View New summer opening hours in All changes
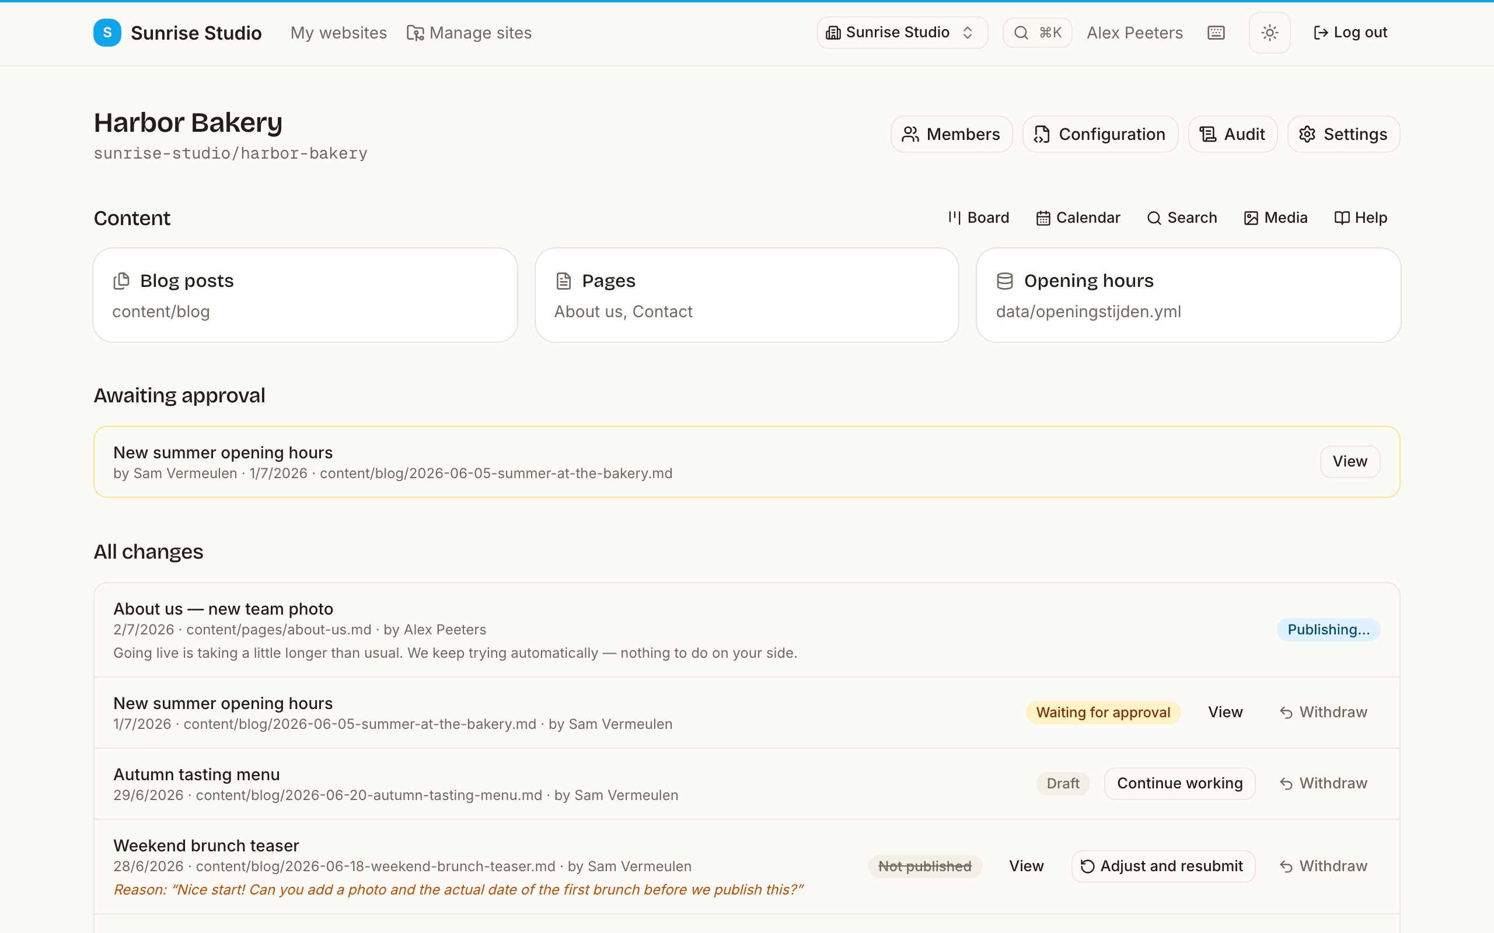 (x=1225, y=712)
